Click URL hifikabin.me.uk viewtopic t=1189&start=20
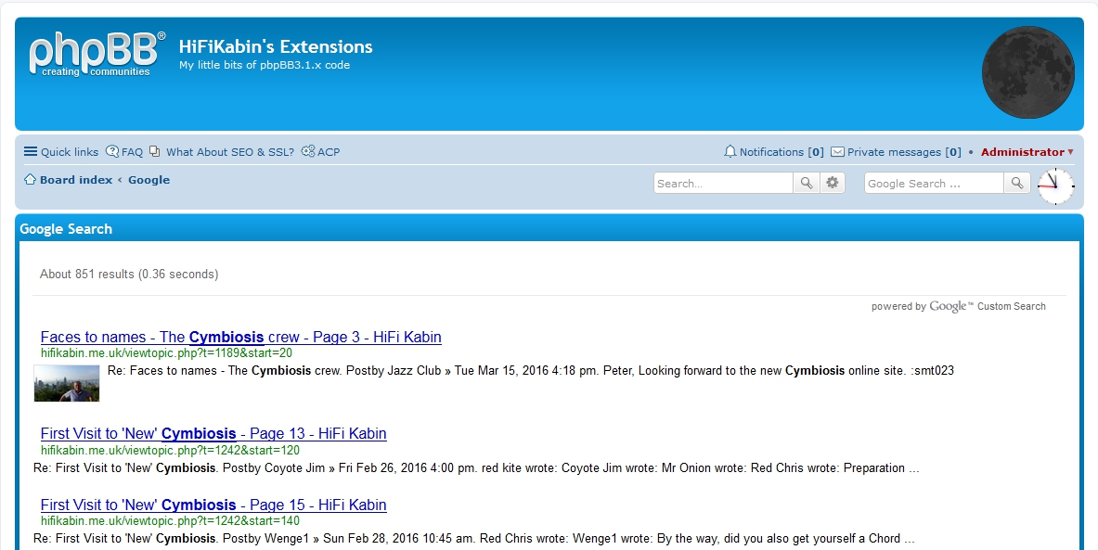The width and height of the screenshot is (1098, 550). (167, 353)
